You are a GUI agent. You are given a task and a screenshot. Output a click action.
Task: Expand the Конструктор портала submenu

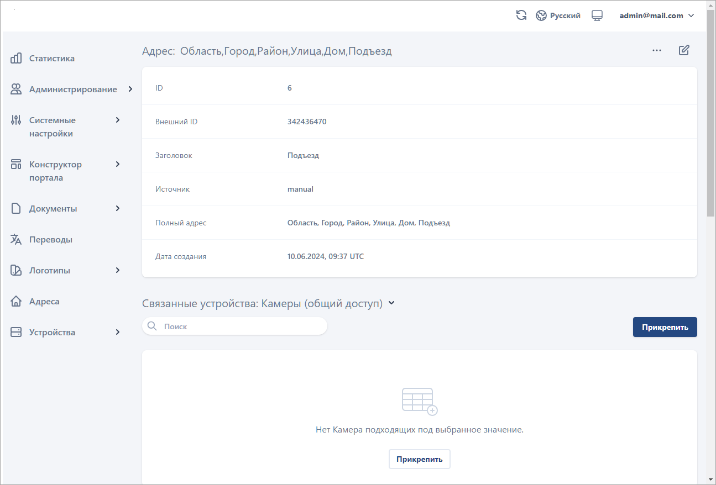coord(117,164)
